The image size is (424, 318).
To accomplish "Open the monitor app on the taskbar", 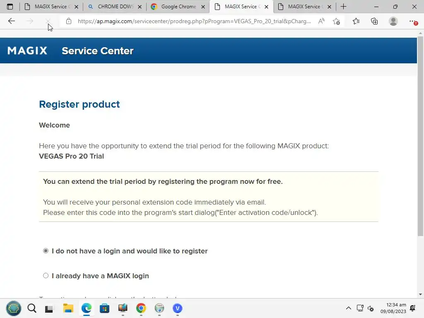I will 123,308.
